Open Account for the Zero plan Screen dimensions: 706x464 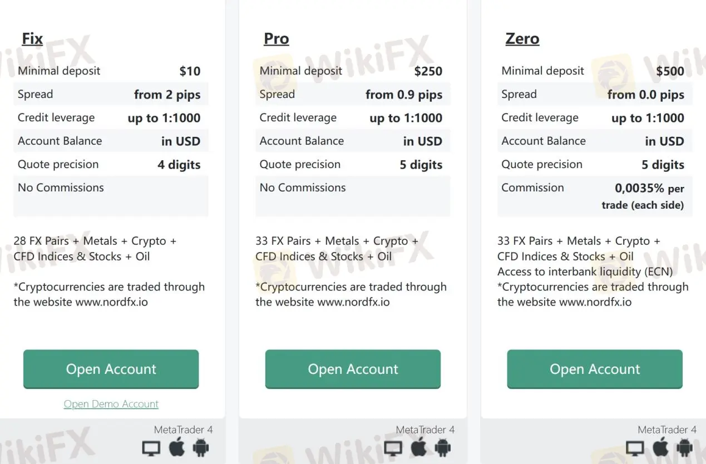tap(595, 369)
